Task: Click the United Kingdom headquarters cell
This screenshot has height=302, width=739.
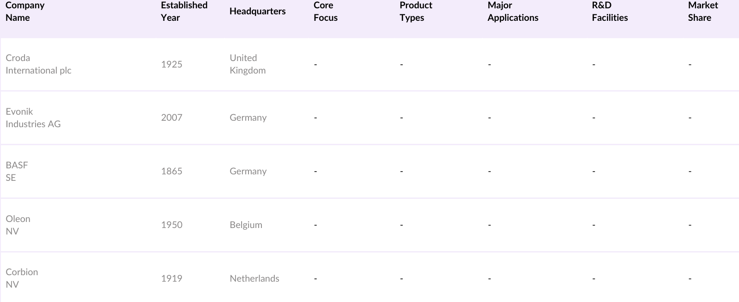Action: pos(248,64)
